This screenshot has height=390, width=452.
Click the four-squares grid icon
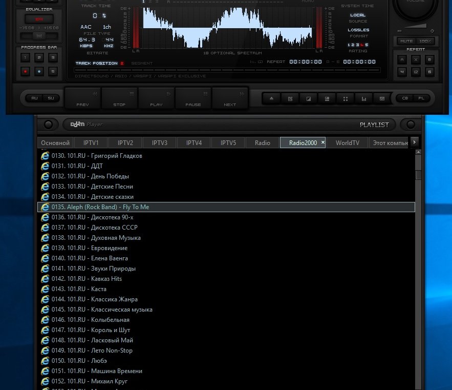coord(346,99)
